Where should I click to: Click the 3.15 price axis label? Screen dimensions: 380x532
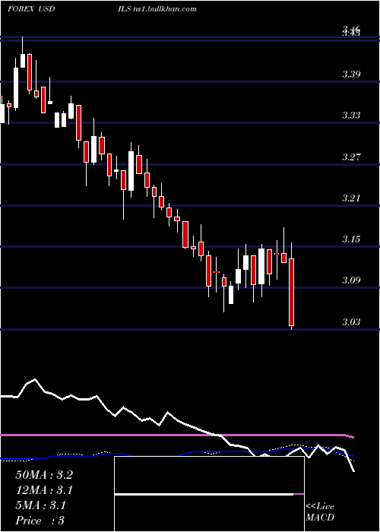[351, 239]
